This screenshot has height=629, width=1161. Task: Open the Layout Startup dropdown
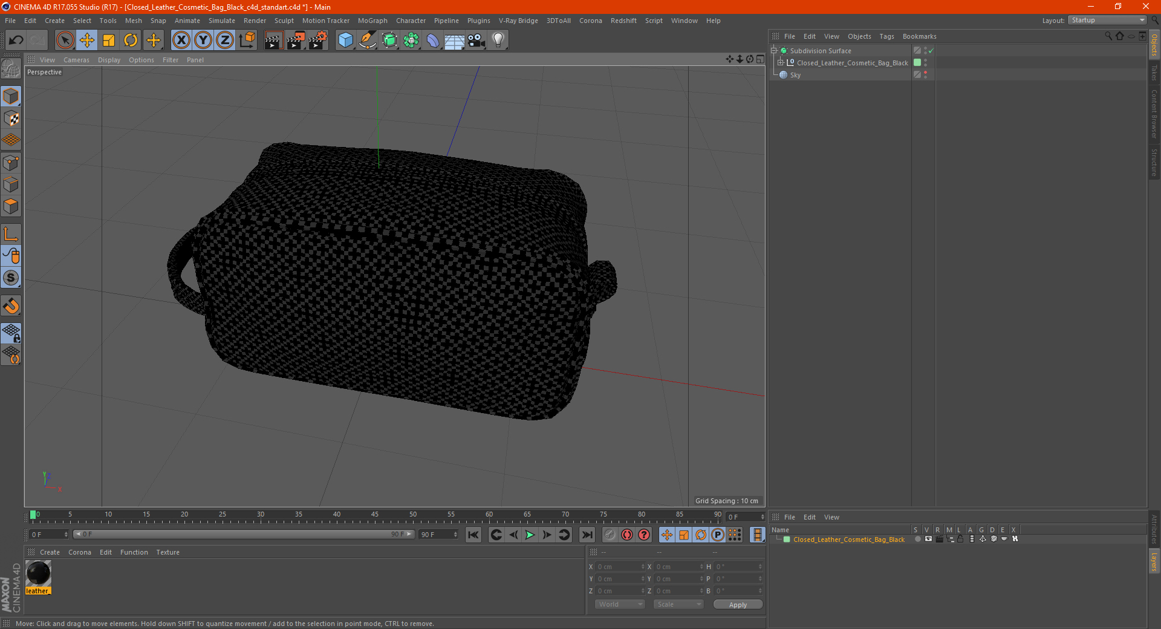pyautogui.click(x=1107, y=20)
